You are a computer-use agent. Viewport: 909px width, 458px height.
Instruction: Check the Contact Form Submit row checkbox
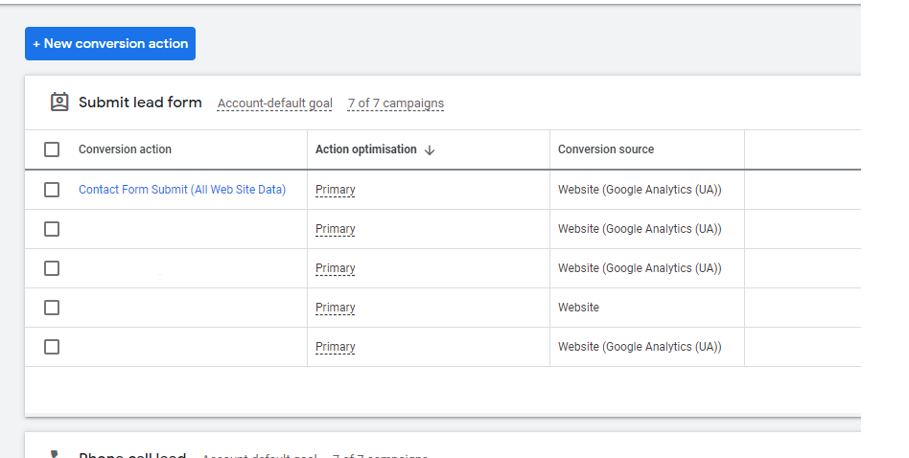(x=52, y=190)
